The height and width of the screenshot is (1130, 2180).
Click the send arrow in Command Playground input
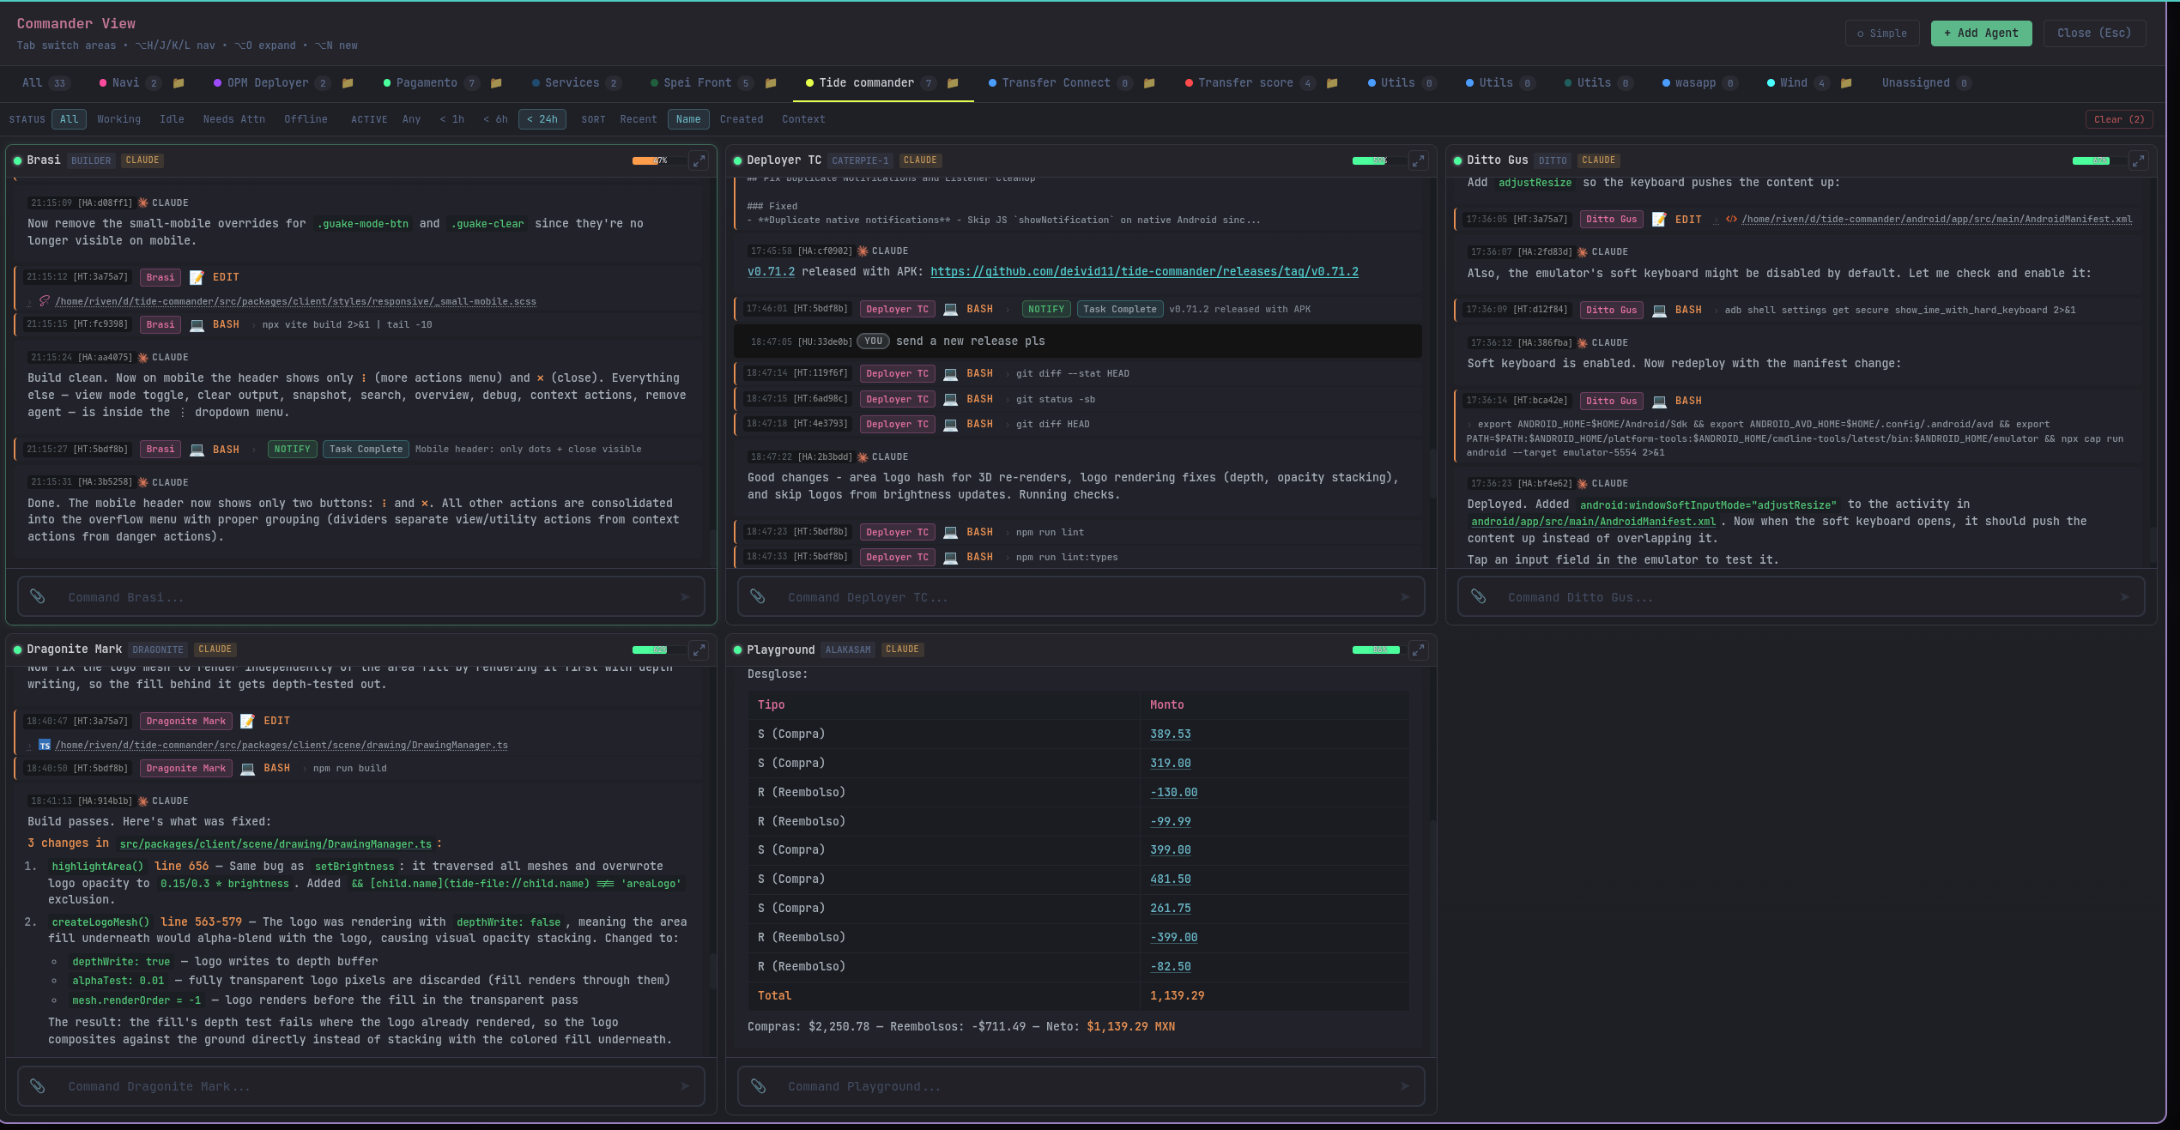click(x=1406, y=1086)
